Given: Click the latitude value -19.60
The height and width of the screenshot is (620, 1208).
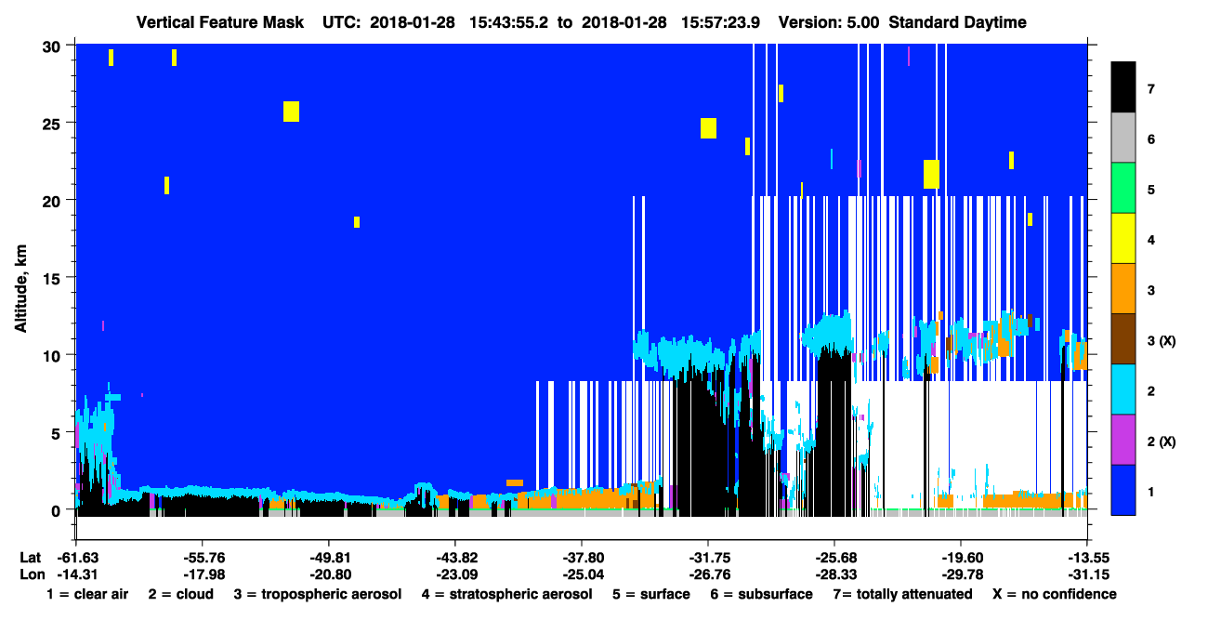Looking at the screenshot, I should click(961, 558).
